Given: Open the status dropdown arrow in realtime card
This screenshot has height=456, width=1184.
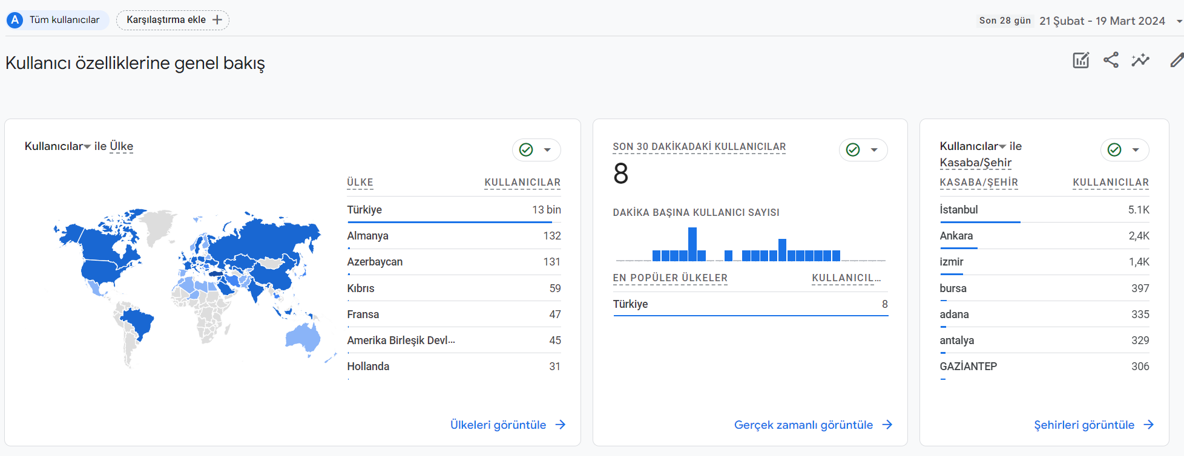Looking at the screenshot, I should tap(874, 150).
